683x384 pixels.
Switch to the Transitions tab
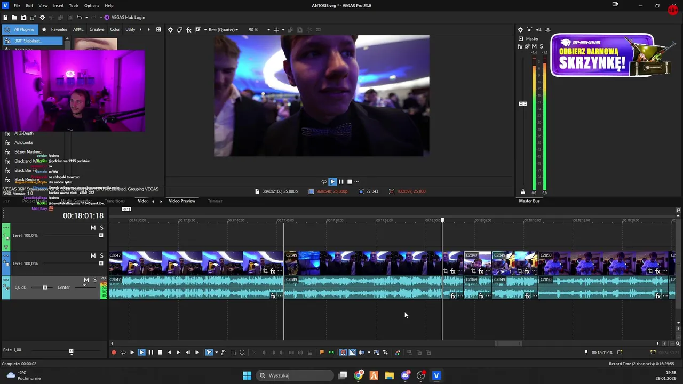pos(115,201)
